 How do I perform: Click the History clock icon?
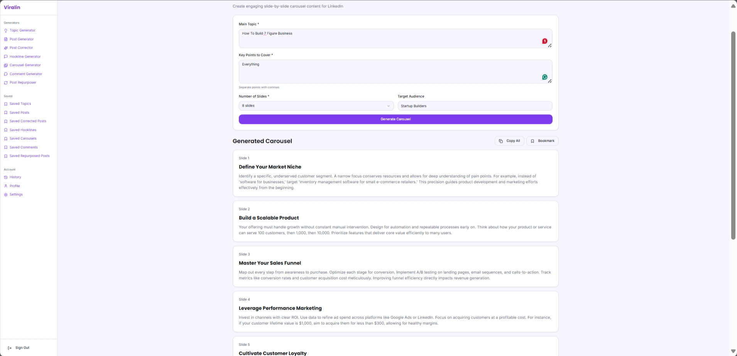click(x=6, y=177)
